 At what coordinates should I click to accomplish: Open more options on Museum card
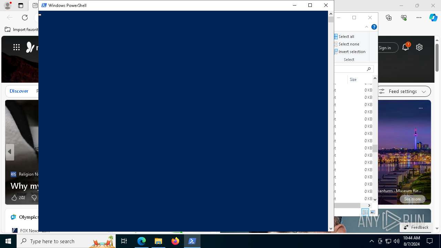(420, 108)
